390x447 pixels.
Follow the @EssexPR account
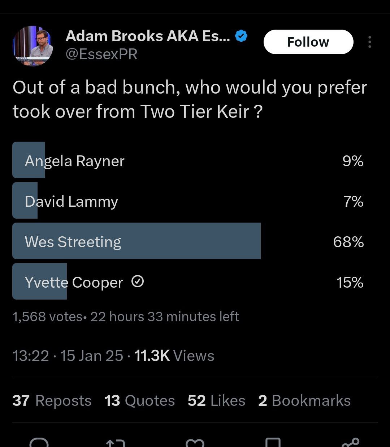tap(308, 42)
